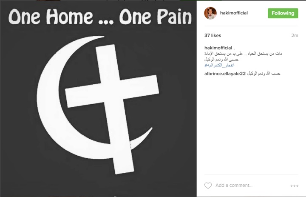Focus the Add a comment field
The image size is (306, 197).
(x=234, y=186)
